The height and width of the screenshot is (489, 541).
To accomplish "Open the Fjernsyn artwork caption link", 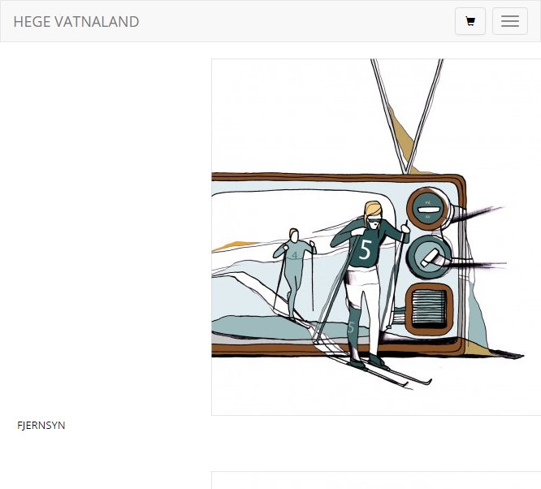I will [41, 425].
